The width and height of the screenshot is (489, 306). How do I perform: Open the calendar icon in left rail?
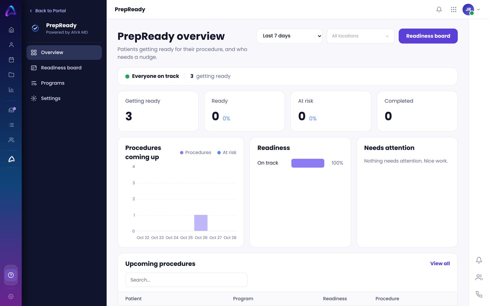click(x=11, y=60)
